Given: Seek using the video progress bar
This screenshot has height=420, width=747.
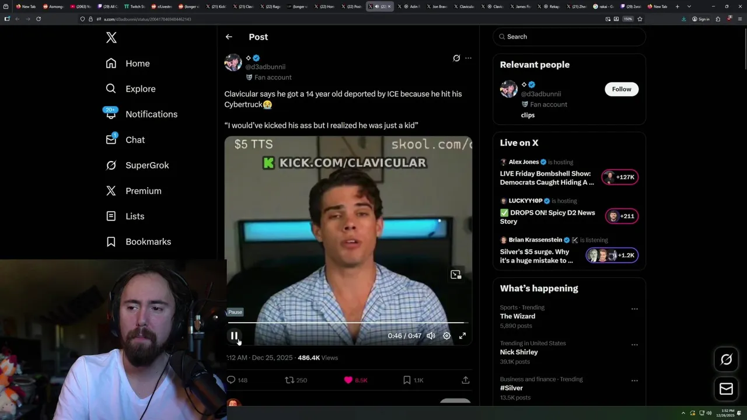Looking at the screenshot, I should (348, 323).
